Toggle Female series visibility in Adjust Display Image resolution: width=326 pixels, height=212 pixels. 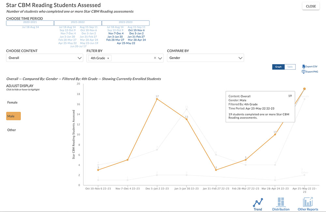point(12,102)
